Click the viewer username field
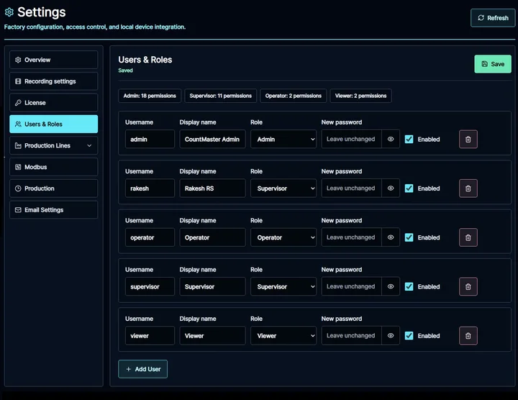 pos(150,336)
